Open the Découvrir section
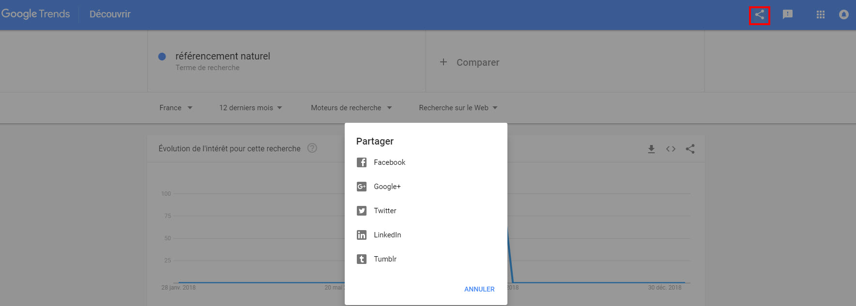856x306 pixels. [x=110, y=14]
